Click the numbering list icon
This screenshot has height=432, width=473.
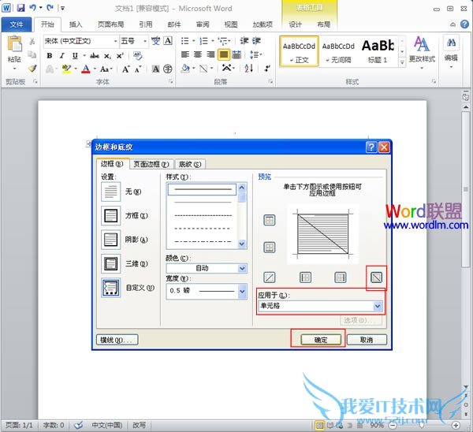pyautogui.click(x=204, y=41)
